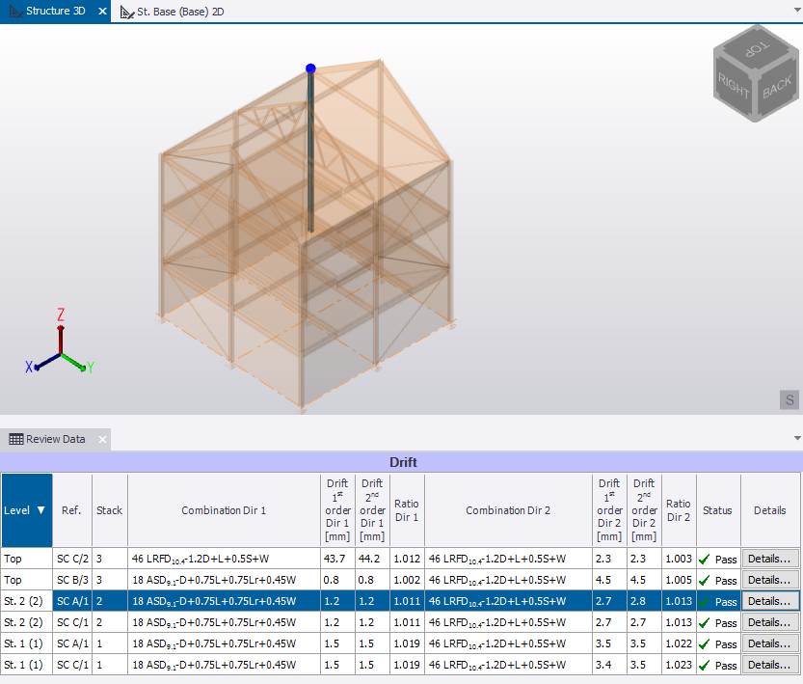Open Details for Top SC C/2 row
The image size is (803, 684).
(x=770, y=559)
